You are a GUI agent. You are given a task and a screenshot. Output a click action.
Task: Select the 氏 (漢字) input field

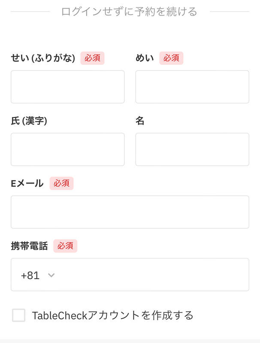68,149
